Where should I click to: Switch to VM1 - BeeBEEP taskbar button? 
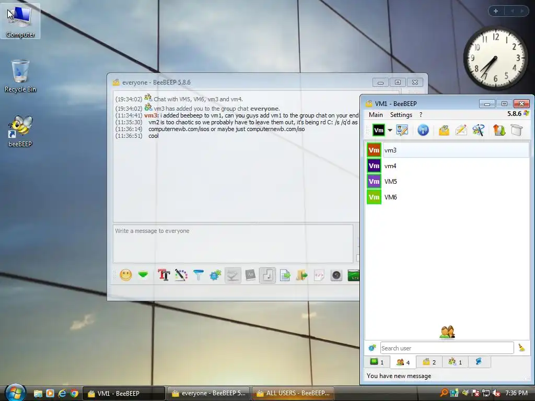pos(124,393)
